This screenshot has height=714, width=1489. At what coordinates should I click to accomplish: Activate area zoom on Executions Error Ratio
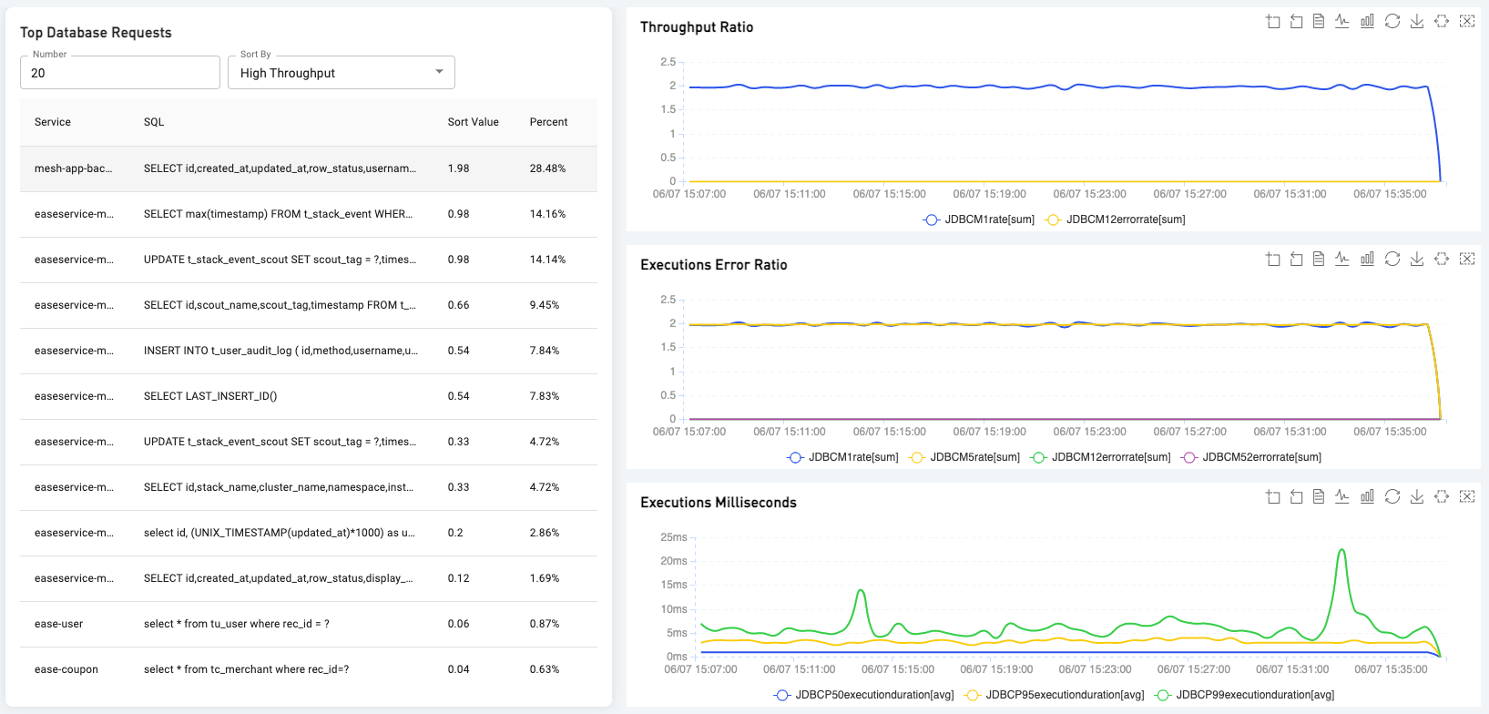pos(1273,259)
